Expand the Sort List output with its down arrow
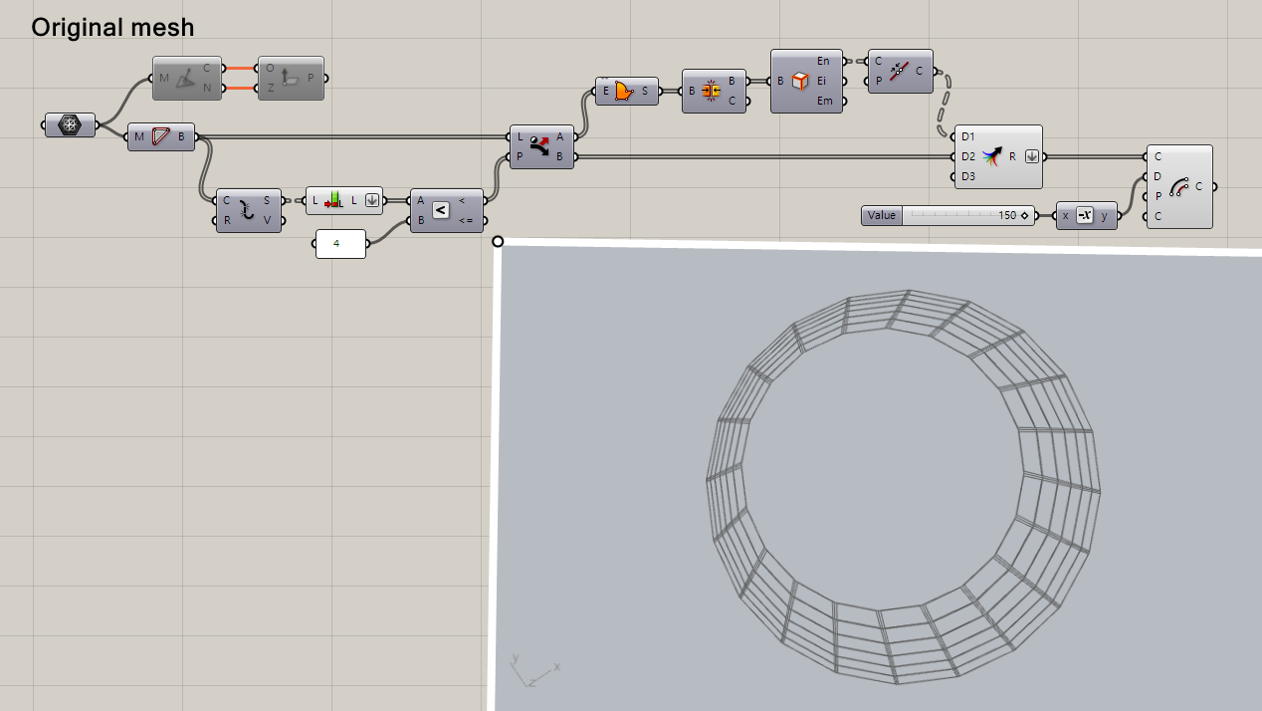 point(370,199)
